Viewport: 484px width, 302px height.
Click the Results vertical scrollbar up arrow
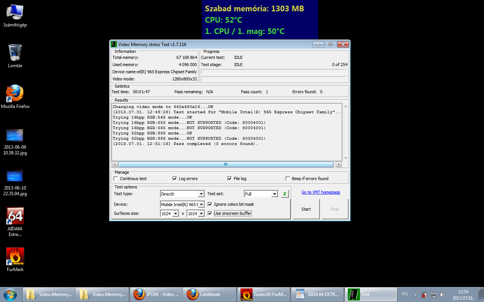(x=345, y=107)
